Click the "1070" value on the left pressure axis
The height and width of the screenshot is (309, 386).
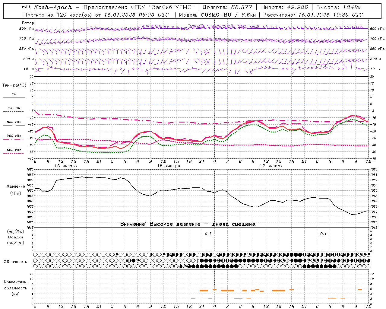[x=30, y=170]
